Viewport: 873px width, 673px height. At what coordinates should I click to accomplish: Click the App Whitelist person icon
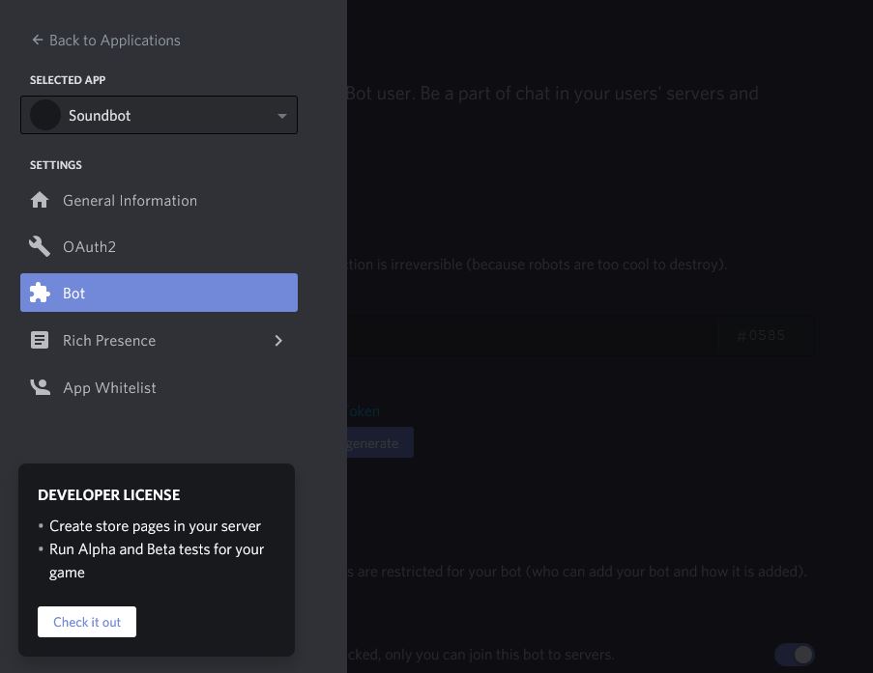tap(40, 387)
